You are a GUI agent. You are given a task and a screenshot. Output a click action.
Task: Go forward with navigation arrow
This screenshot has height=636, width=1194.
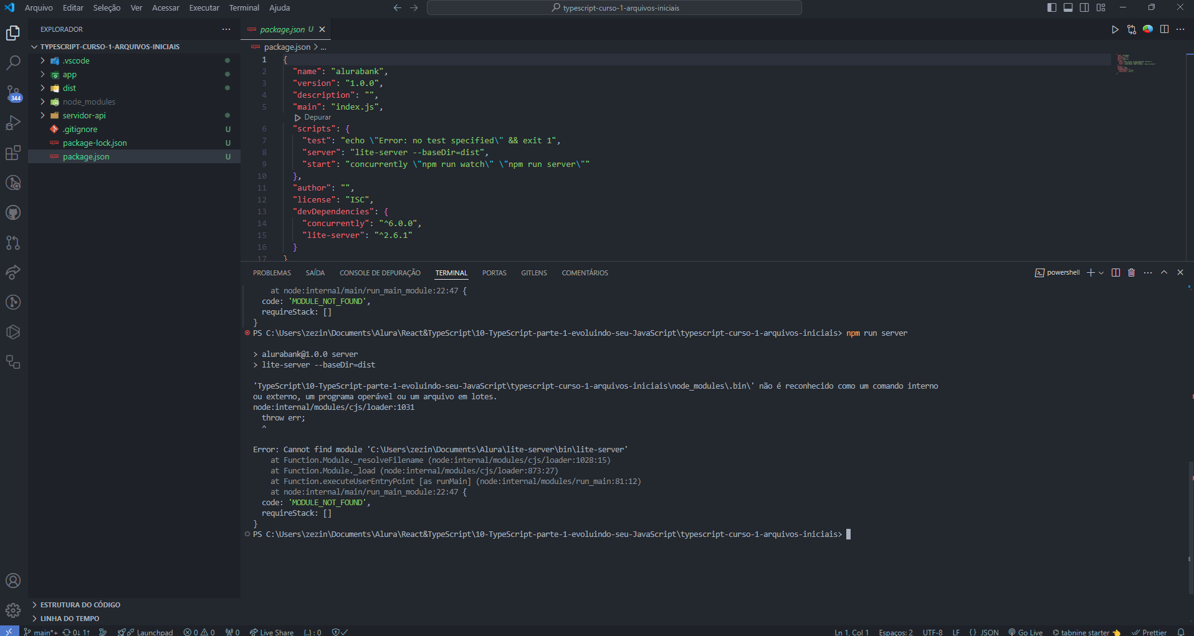tap(414, 7)
